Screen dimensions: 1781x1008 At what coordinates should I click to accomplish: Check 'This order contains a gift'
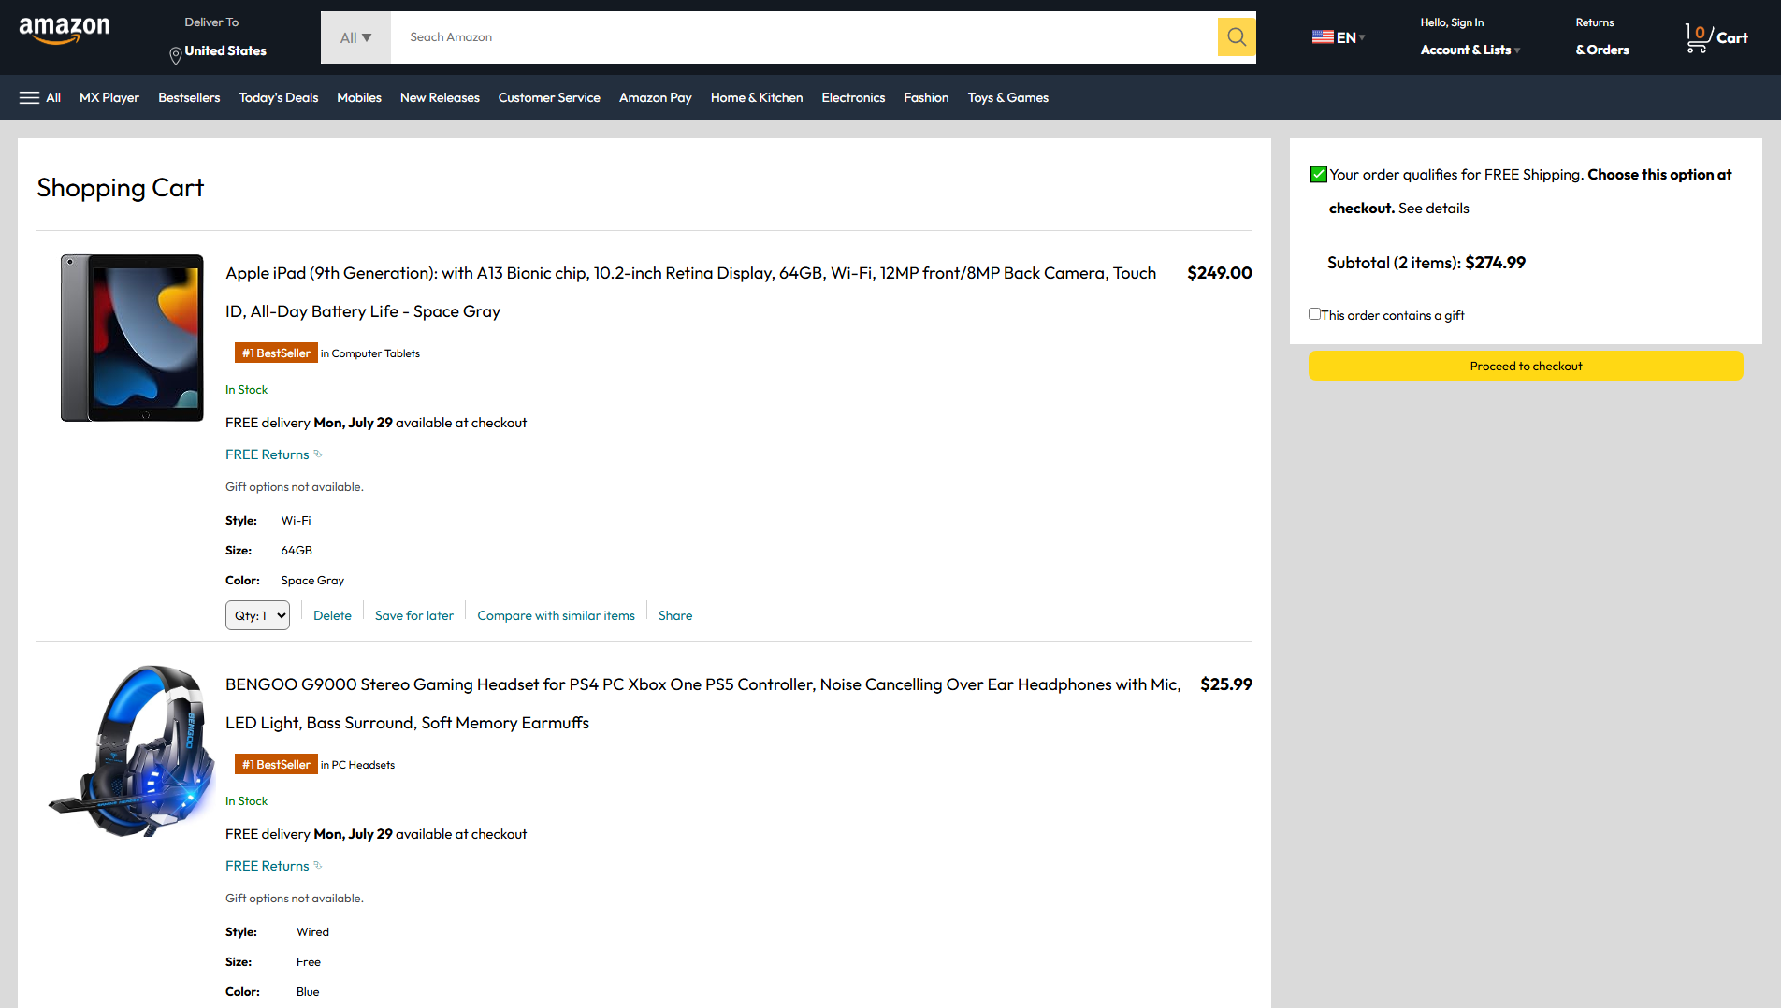[x=1314, y=314]
